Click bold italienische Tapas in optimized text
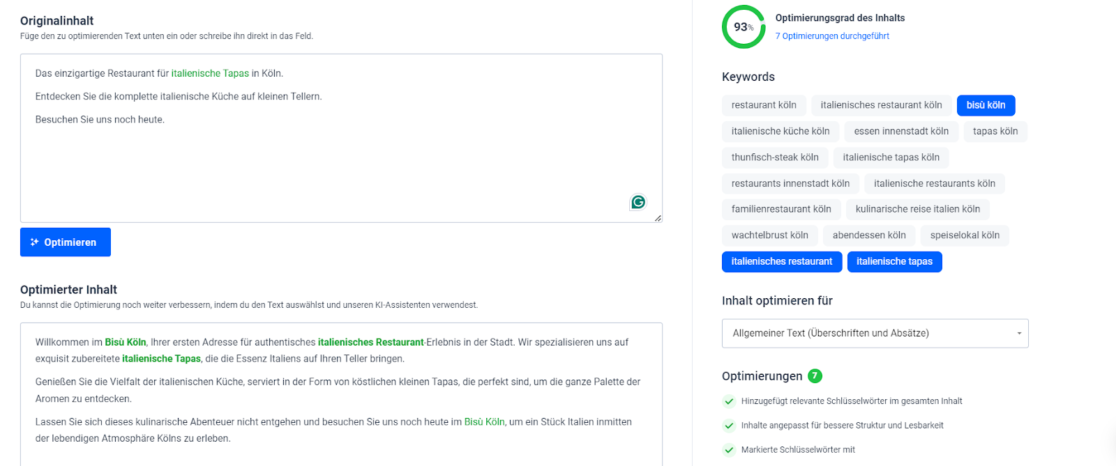Screen dimensions: 1116x466 click(162, 359)
